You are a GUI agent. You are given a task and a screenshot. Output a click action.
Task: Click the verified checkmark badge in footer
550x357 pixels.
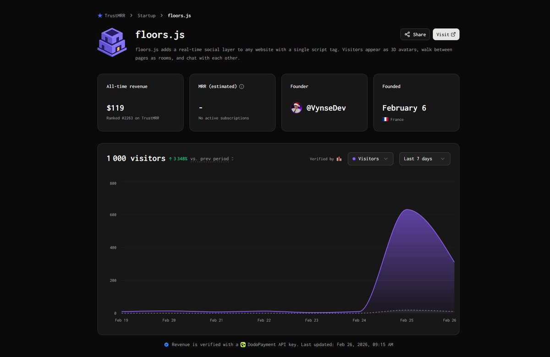(166, 344)
